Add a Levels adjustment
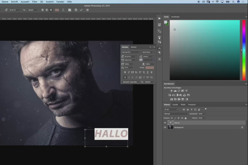 175,91
